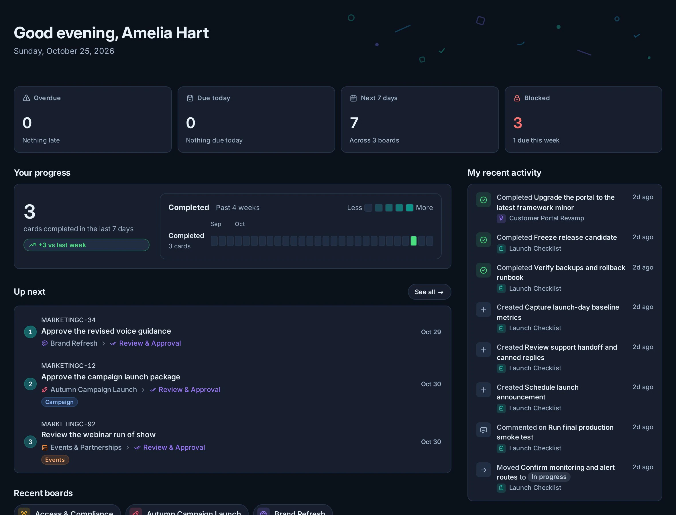Click the brightest legend swatch next to More

[409, 208]
